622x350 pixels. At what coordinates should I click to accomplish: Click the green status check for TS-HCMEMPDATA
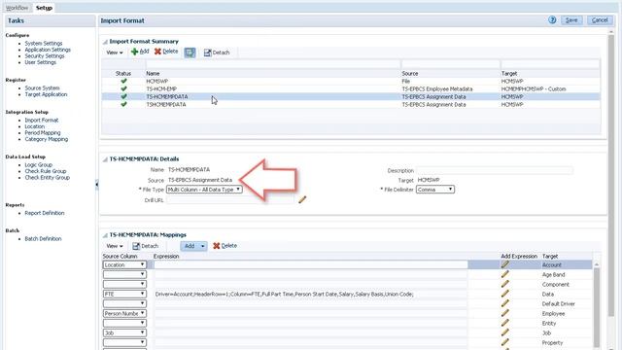pos(123,96)
